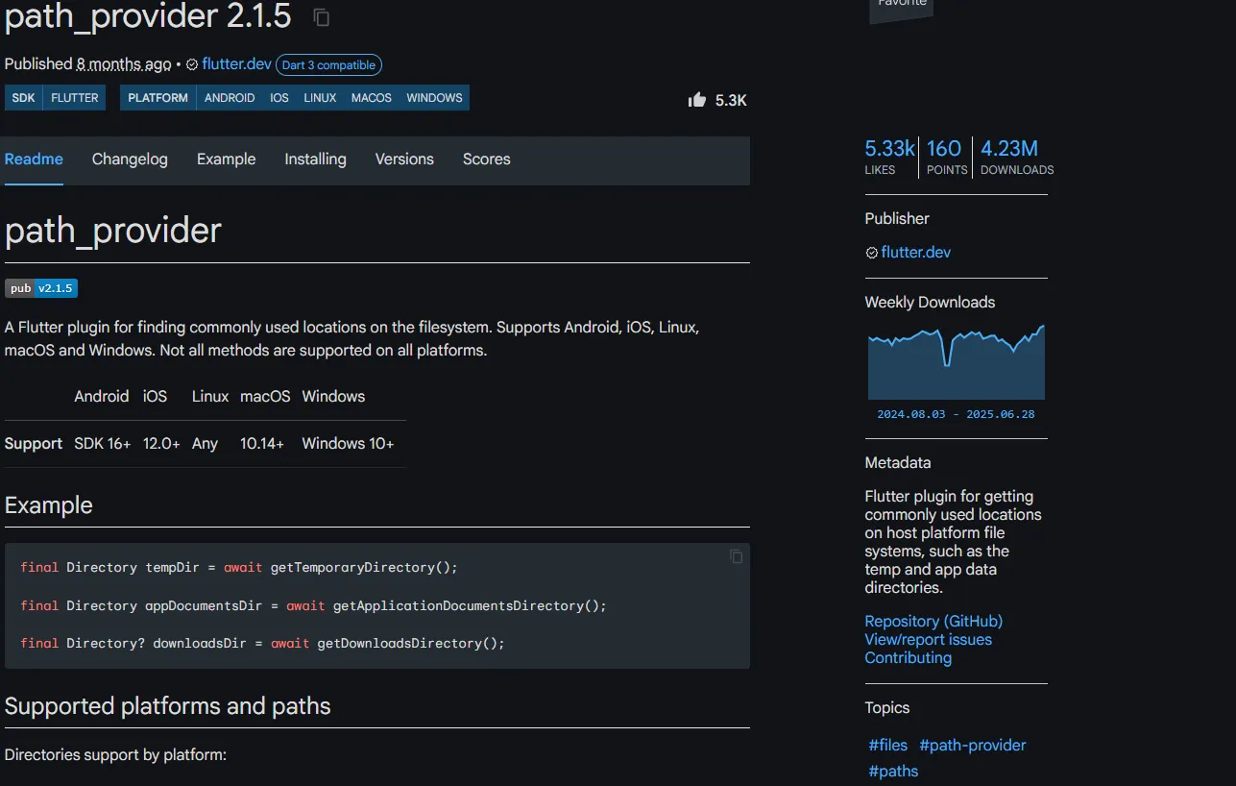1236x786 pixels.
Task: Go to the Installing tab
Action: [315, 160]
